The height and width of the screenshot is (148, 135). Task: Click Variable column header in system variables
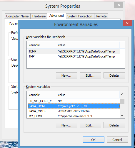coord(41,95)
